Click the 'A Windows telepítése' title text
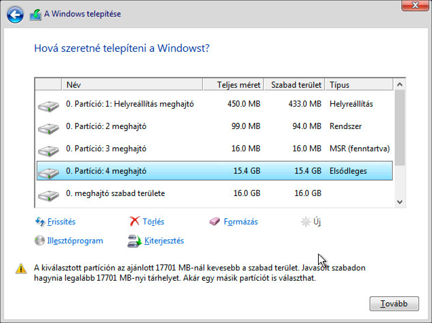 tap(82, 14)
